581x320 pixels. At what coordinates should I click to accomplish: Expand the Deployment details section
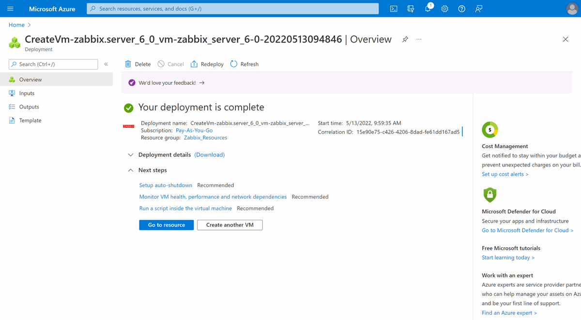(130, 155)
